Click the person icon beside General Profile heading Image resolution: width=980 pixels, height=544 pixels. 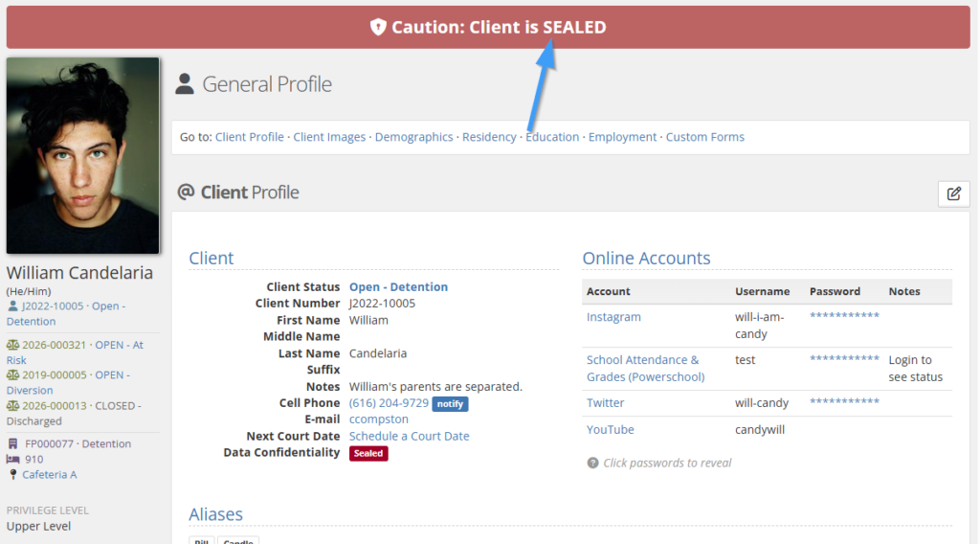pos(185,83)
